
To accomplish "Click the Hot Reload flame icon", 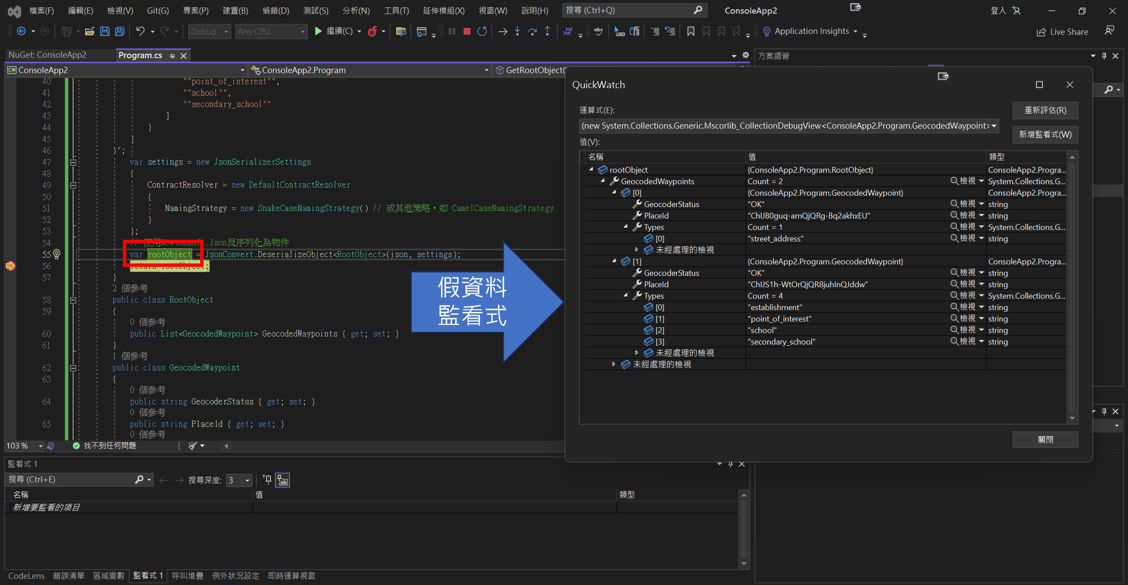I will (372, 32).
